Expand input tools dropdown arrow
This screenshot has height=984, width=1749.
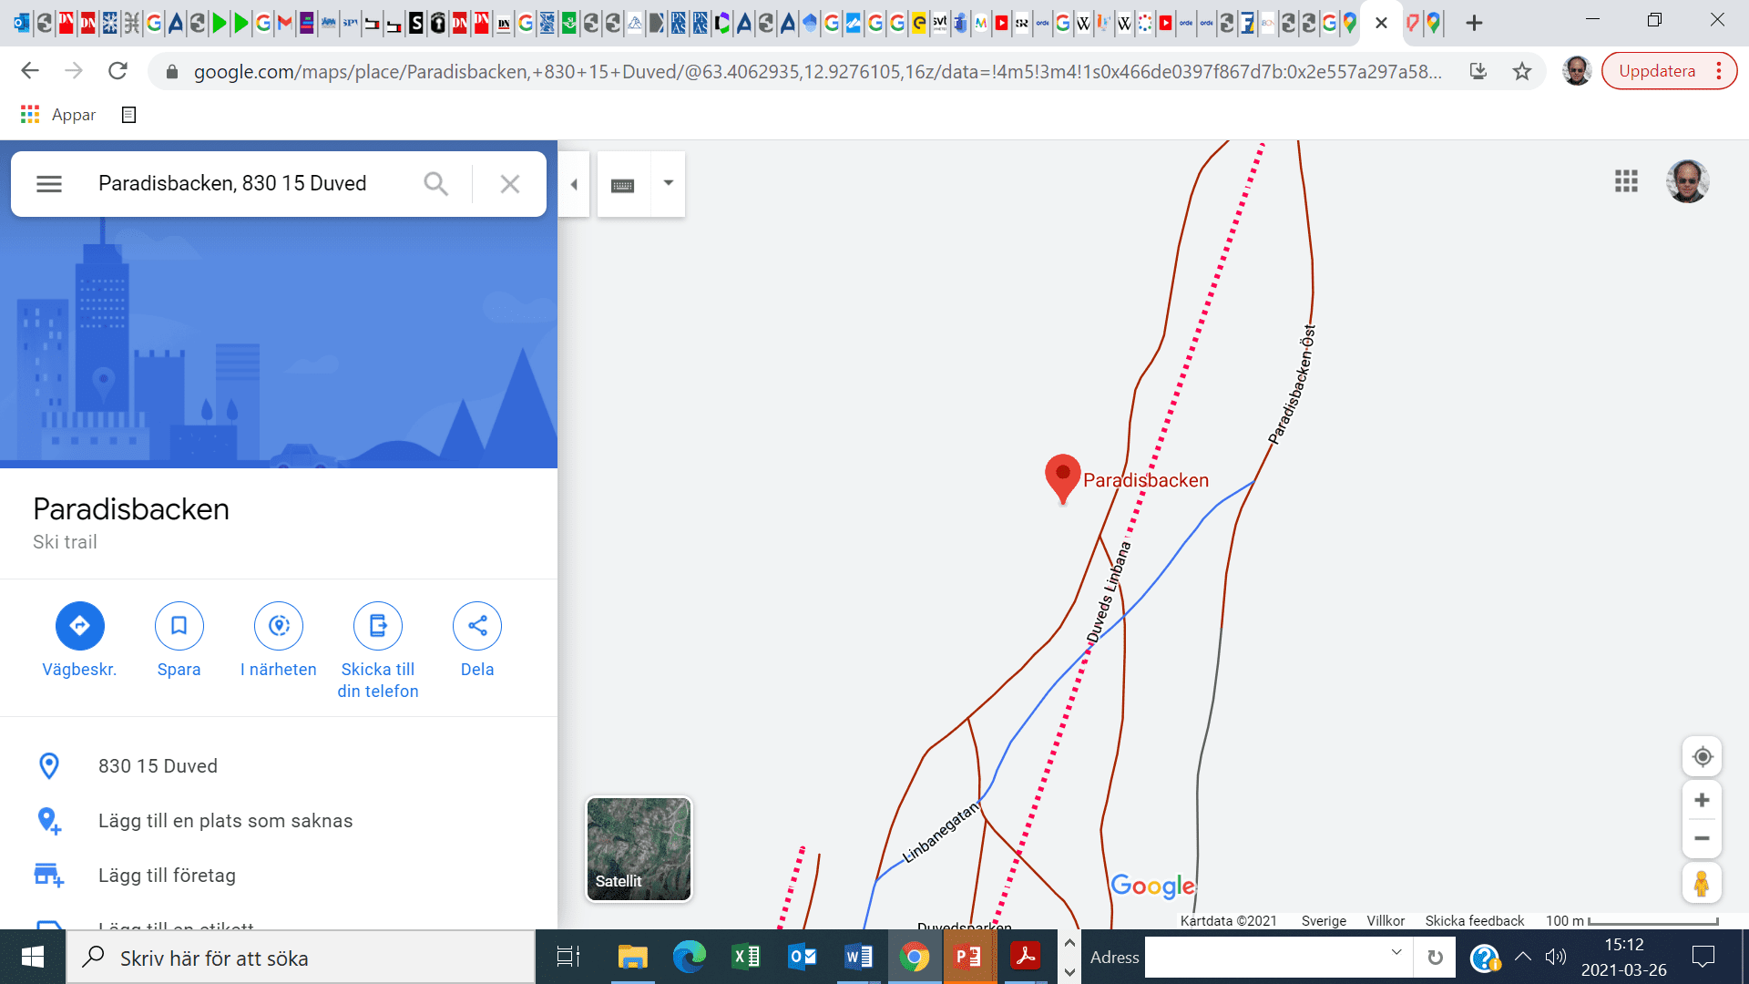[x=669, y=183]
